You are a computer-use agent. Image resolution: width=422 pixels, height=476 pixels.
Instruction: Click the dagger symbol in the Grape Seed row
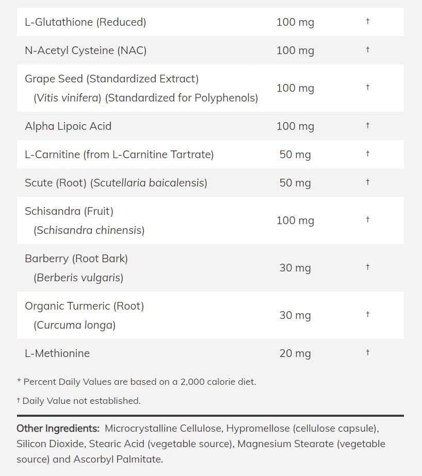coord(368,87)
